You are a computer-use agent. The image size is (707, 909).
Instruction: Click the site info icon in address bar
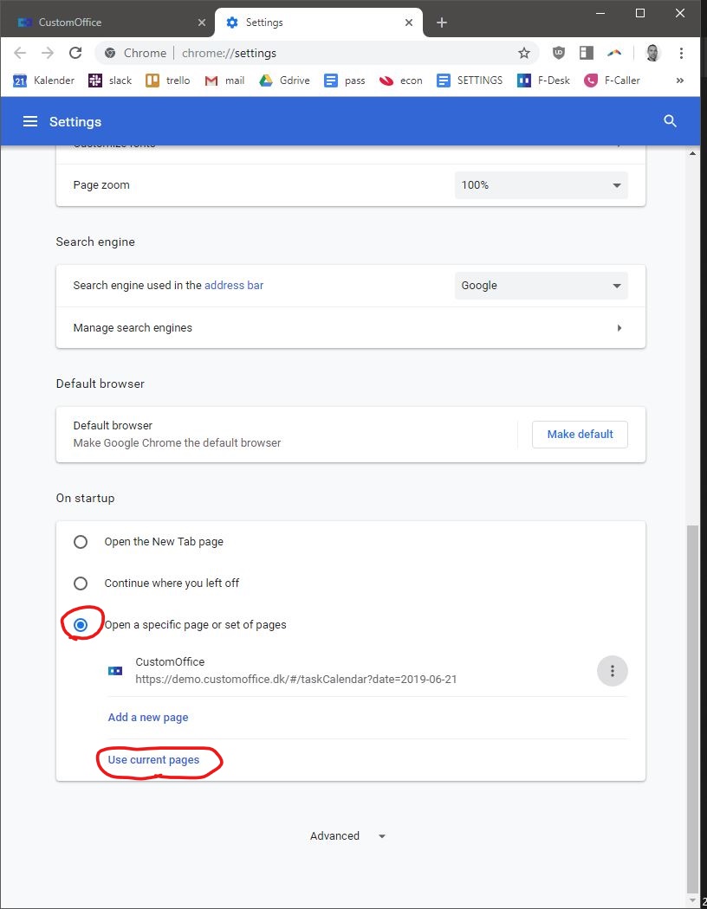pyautogui.click(x=110, y=54)
